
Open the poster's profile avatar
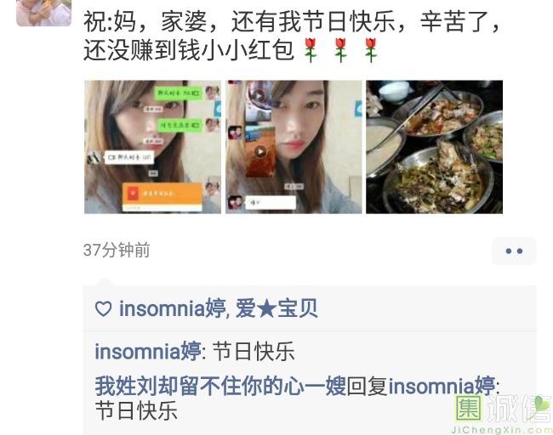click(43, 13)
